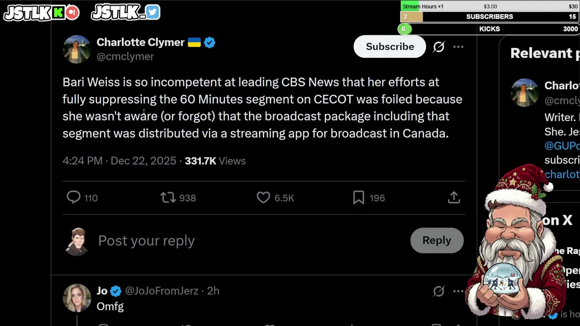Open the share icon on the tweet
Screen dimensions: 580x326
tap(454, 197)
